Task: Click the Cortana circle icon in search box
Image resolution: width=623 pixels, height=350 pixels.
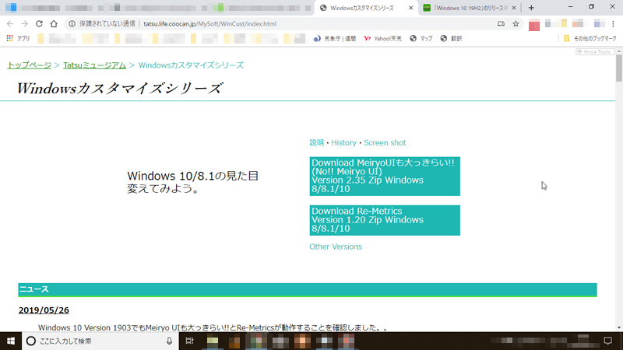Action: click(30, 341)
